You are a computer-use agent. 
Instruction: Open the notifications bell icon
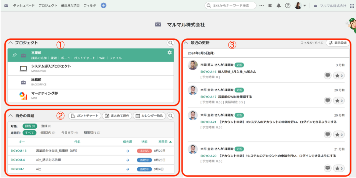(279, 5)
